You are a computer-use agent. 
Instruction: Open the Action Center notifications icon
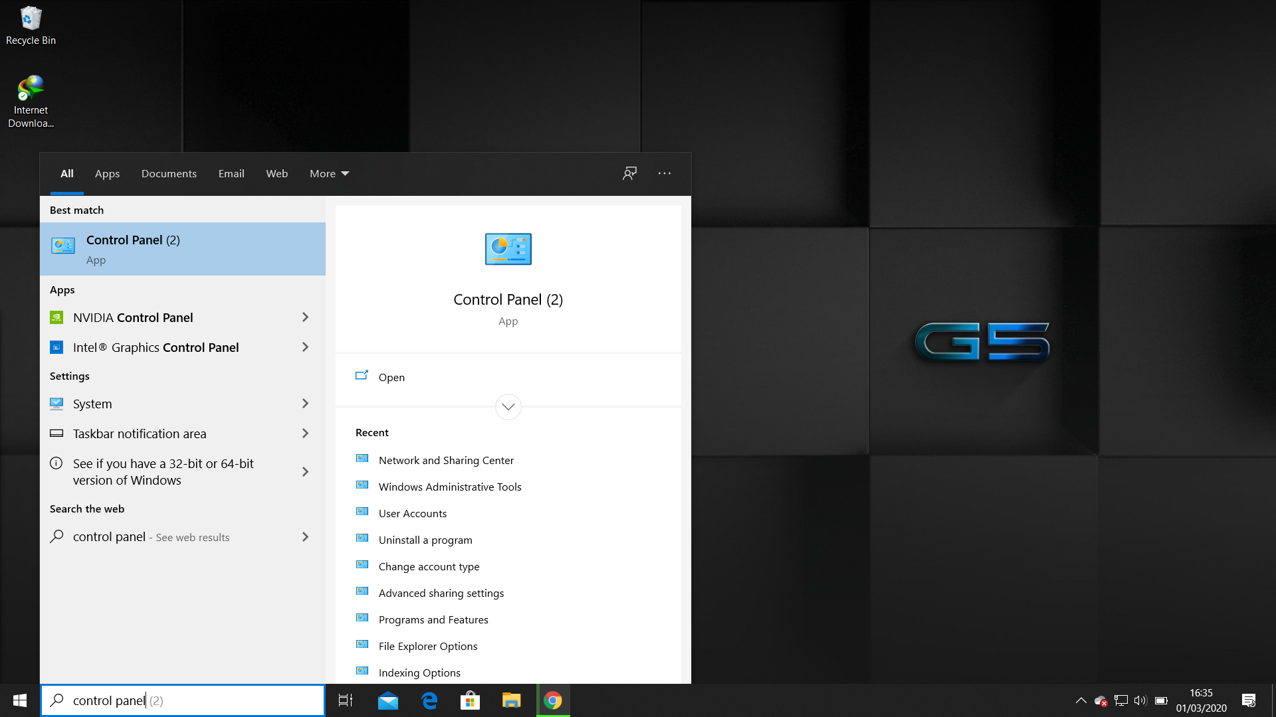click(x=1249, y=700)
